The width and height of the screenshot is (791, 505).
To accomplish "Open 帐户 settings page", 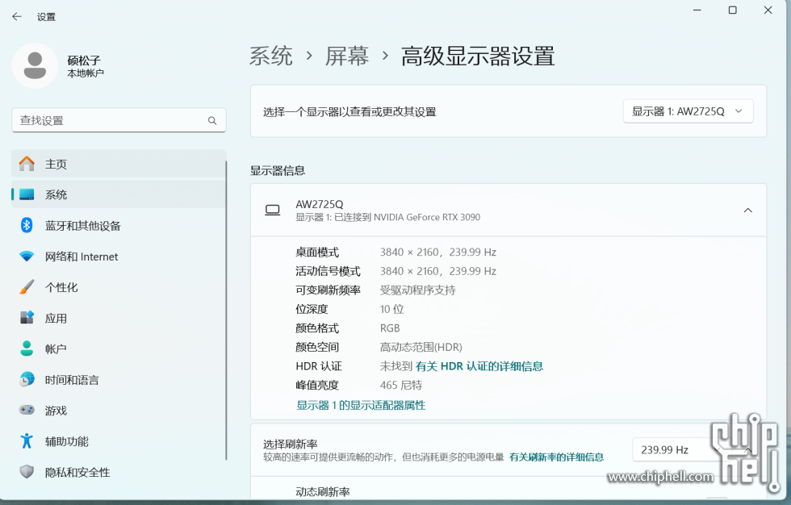I will coord(119,348).
